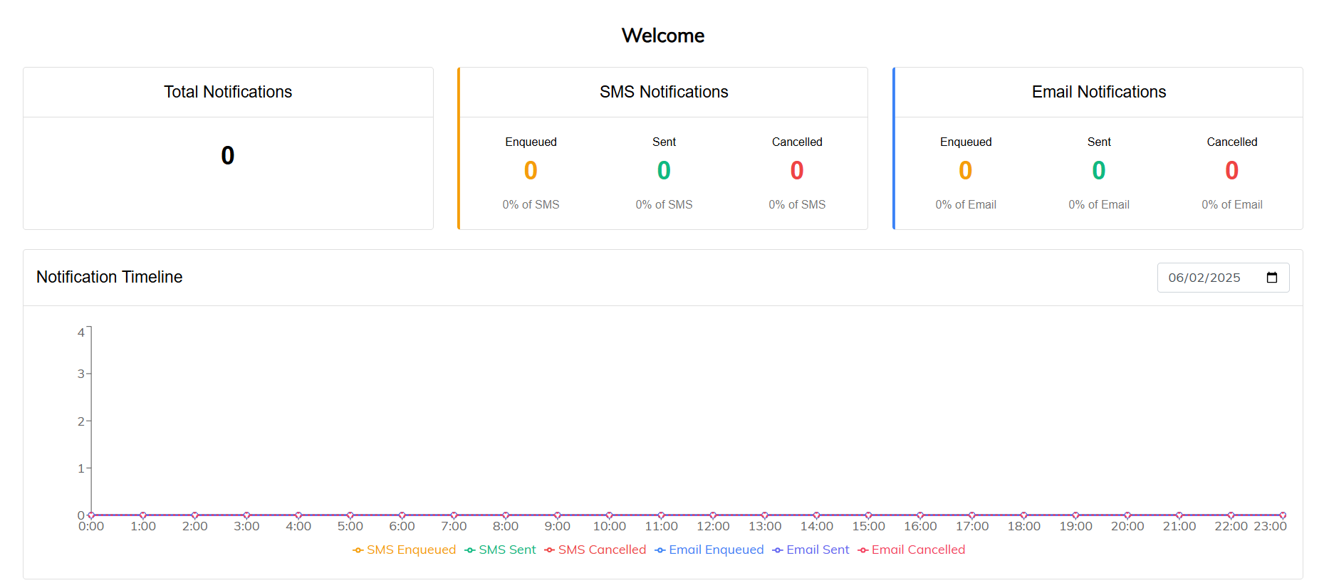Image resolution: width=1329 pixels, height=583 pixels.
Task: Click the chart data point at 12:00
Action: point(713,515)
